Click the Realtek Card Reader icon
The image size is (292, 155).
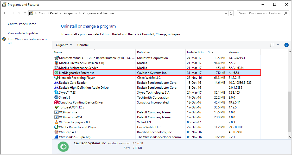click(x=56, y=83)
